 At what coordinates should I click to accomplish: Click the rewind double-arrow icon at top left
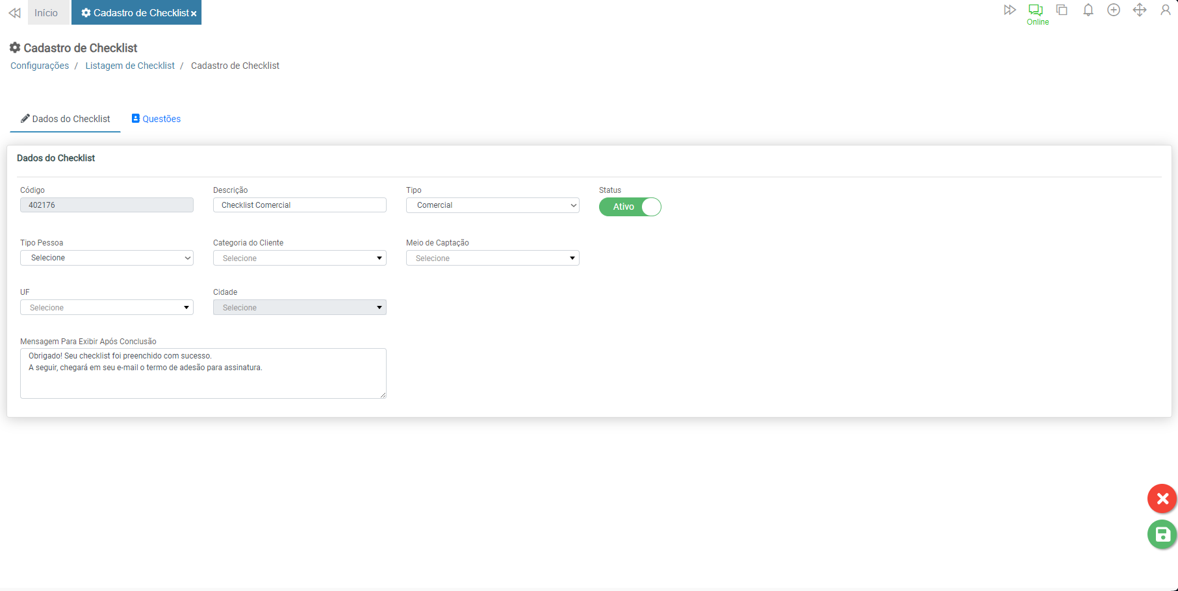pyautogui.click(x=14, y=13)
